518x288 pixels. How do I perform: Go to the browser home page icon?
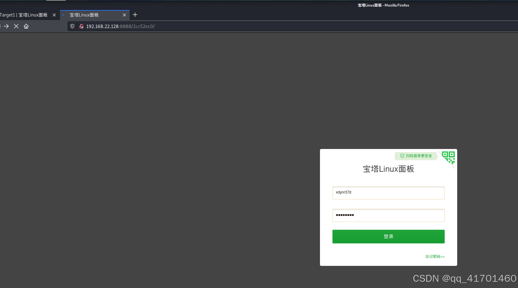point(26,26)
